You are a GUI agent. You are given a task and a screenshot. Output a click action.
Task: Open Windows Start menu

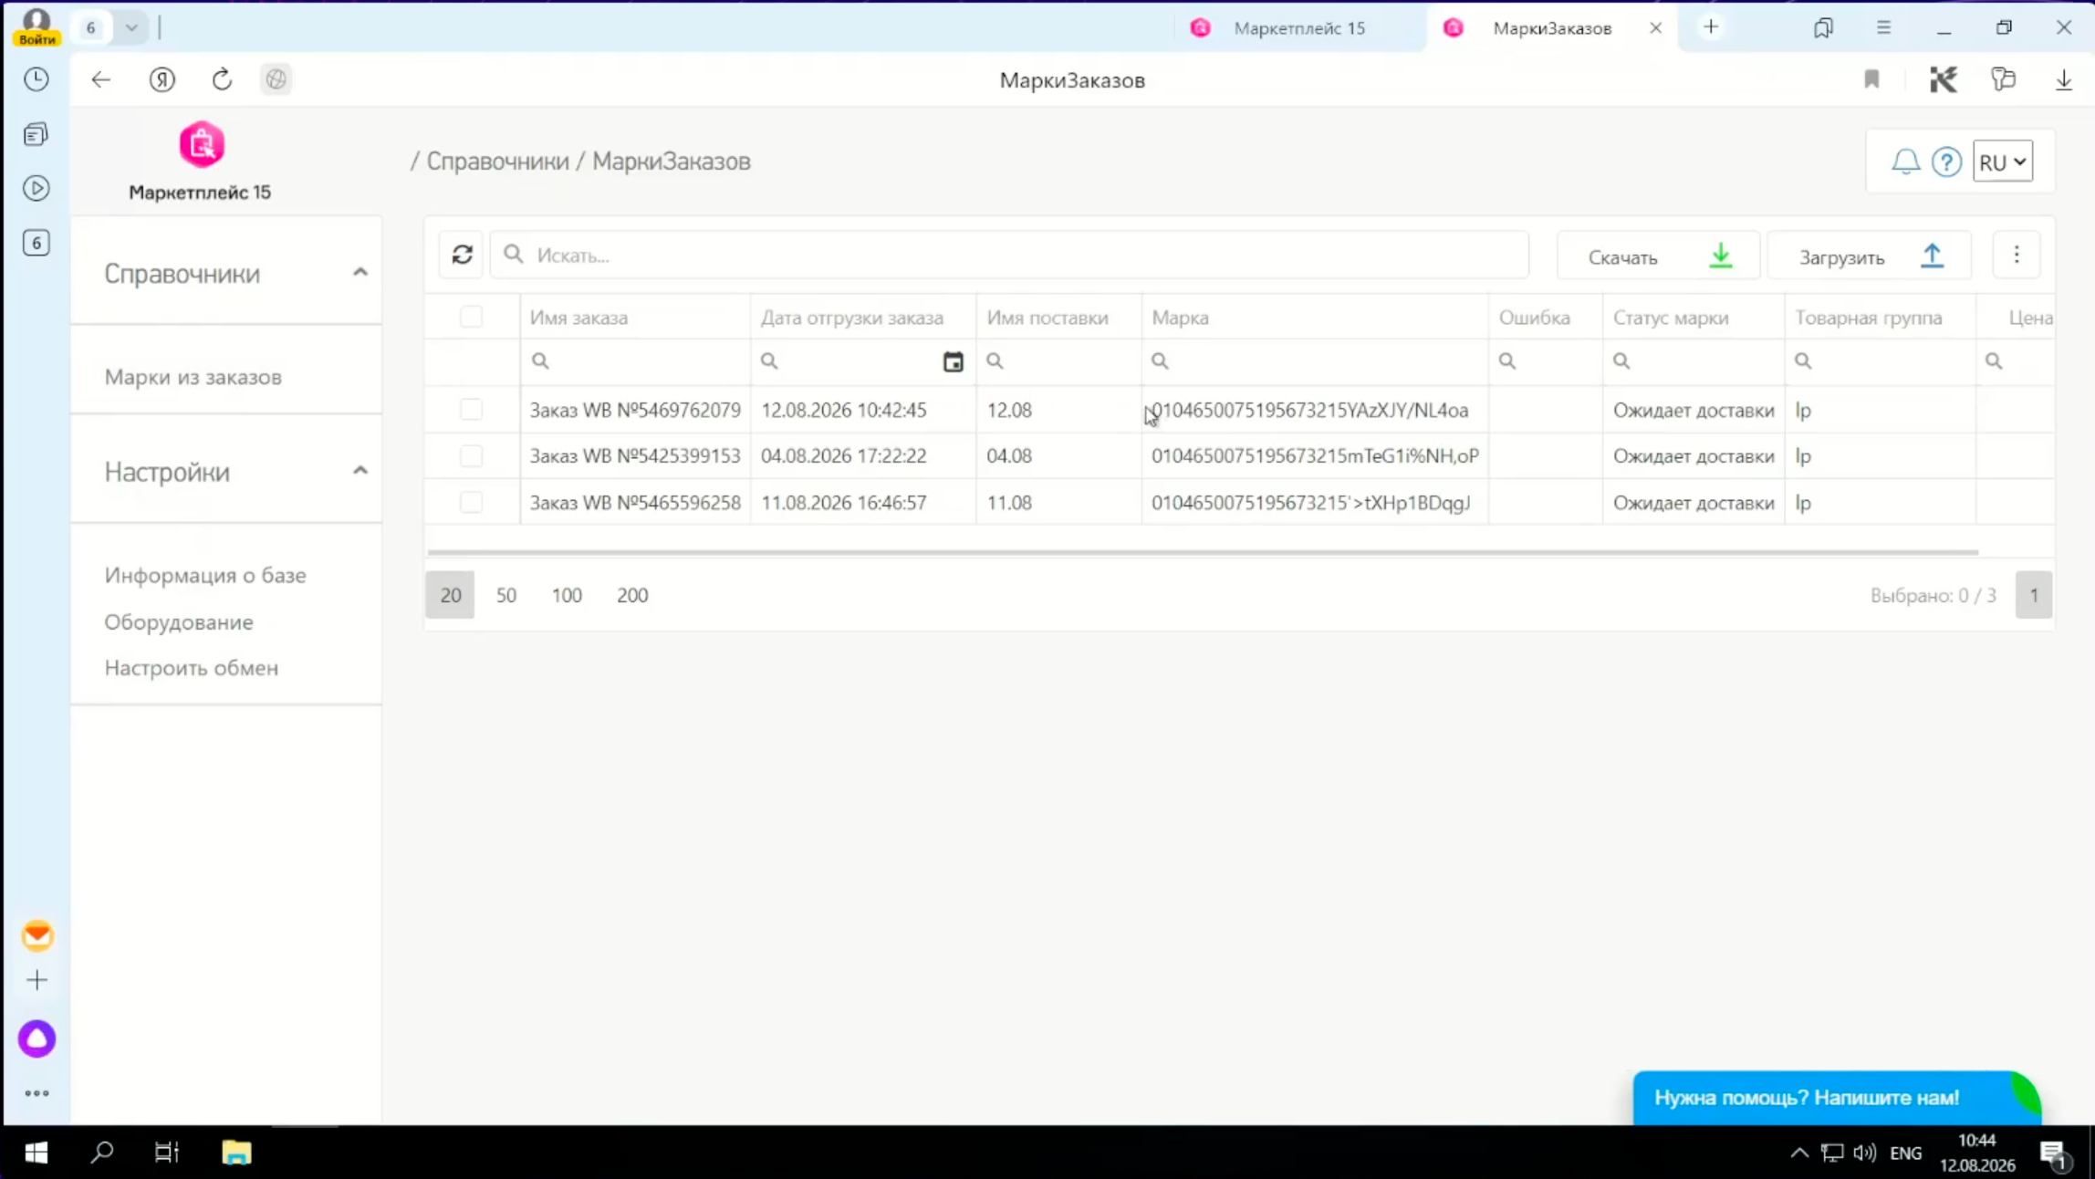(36, 1153)
